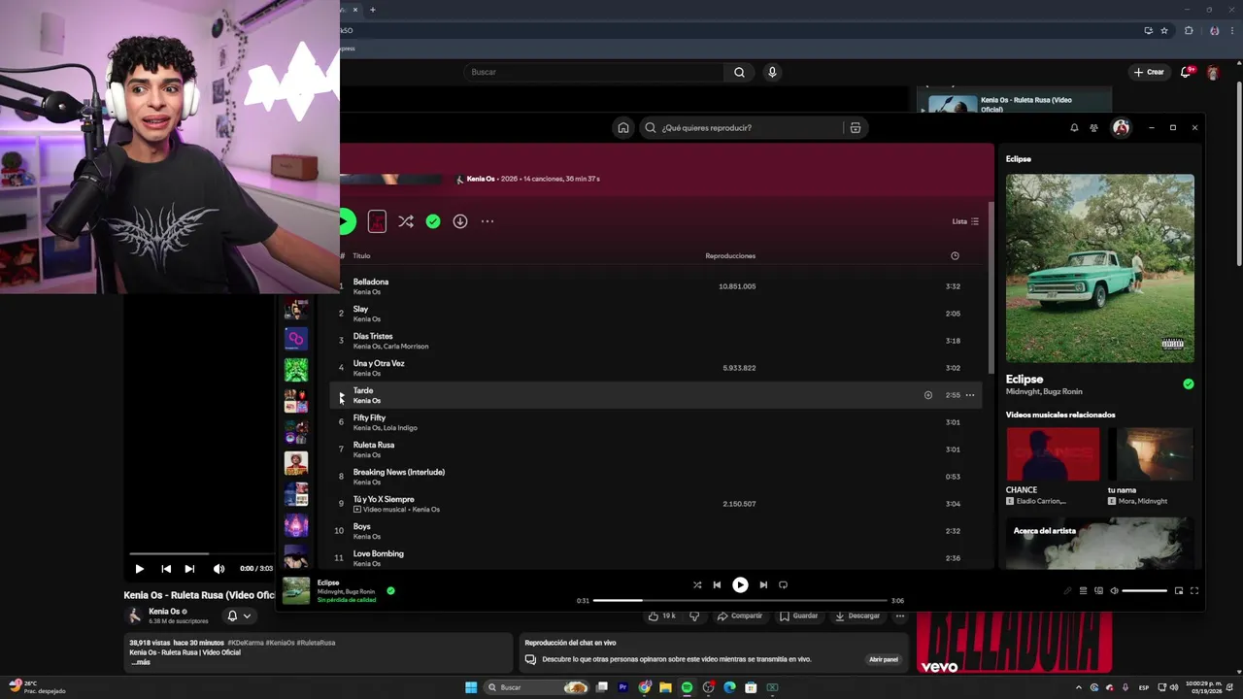
Task: Adjust the Spotify volume slider
Action: pyautogui.click(x=1145, y=590)
